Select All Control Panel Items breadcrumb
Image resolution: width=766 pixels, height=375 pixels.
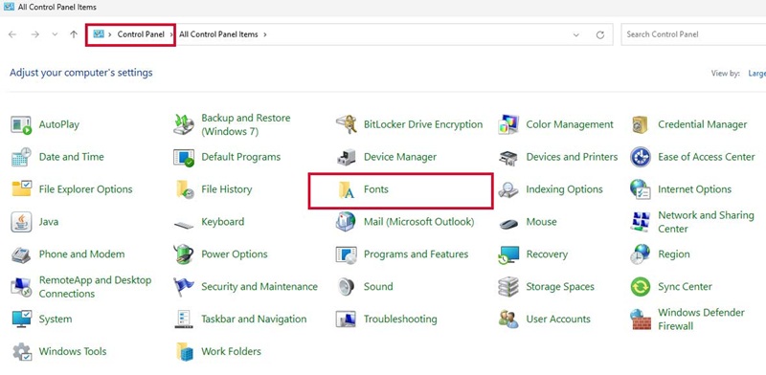click(x=218, y=34)
